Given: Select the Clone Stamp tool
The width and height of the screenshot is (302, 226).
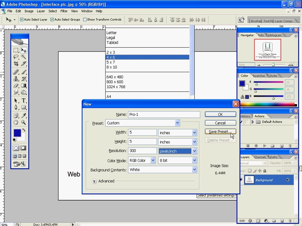Looking at the screenshot, I should (16, 78).
